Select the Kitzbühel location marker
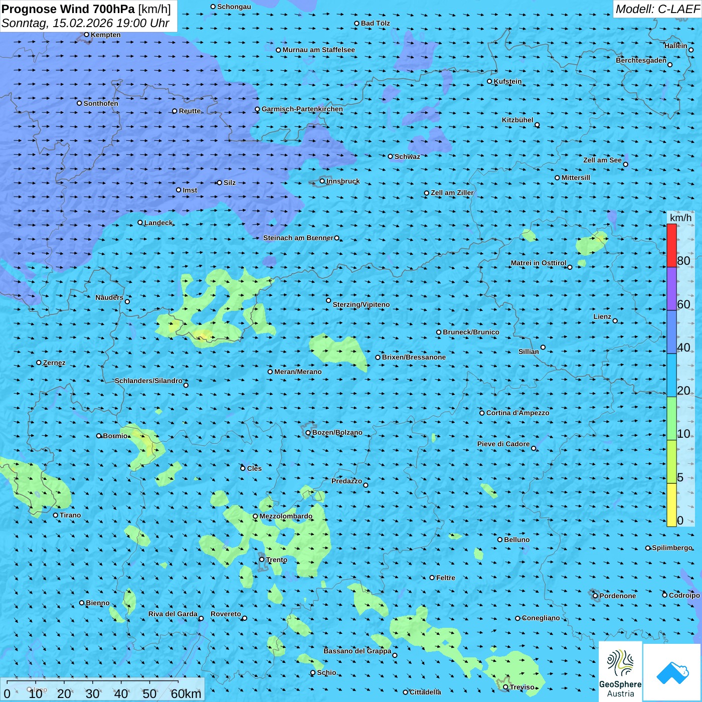Viewport: 702px width, 702px height. pyautogui.click(x=537, y=125)
